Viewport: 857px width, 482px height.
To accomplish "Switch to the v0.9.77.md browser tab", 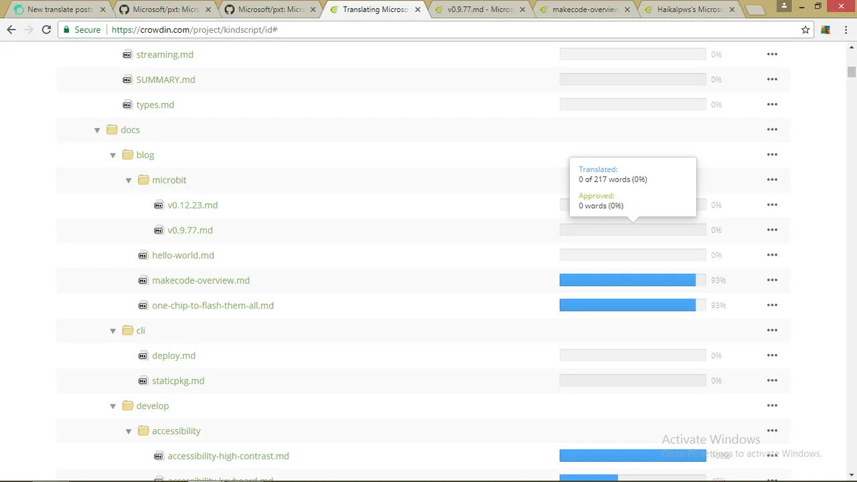I will [x=481, y=9].
